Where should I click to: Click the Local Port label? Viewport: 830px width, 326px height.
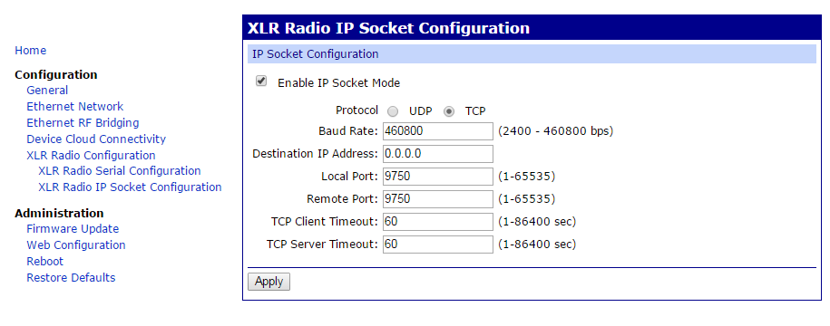(350, 176)
